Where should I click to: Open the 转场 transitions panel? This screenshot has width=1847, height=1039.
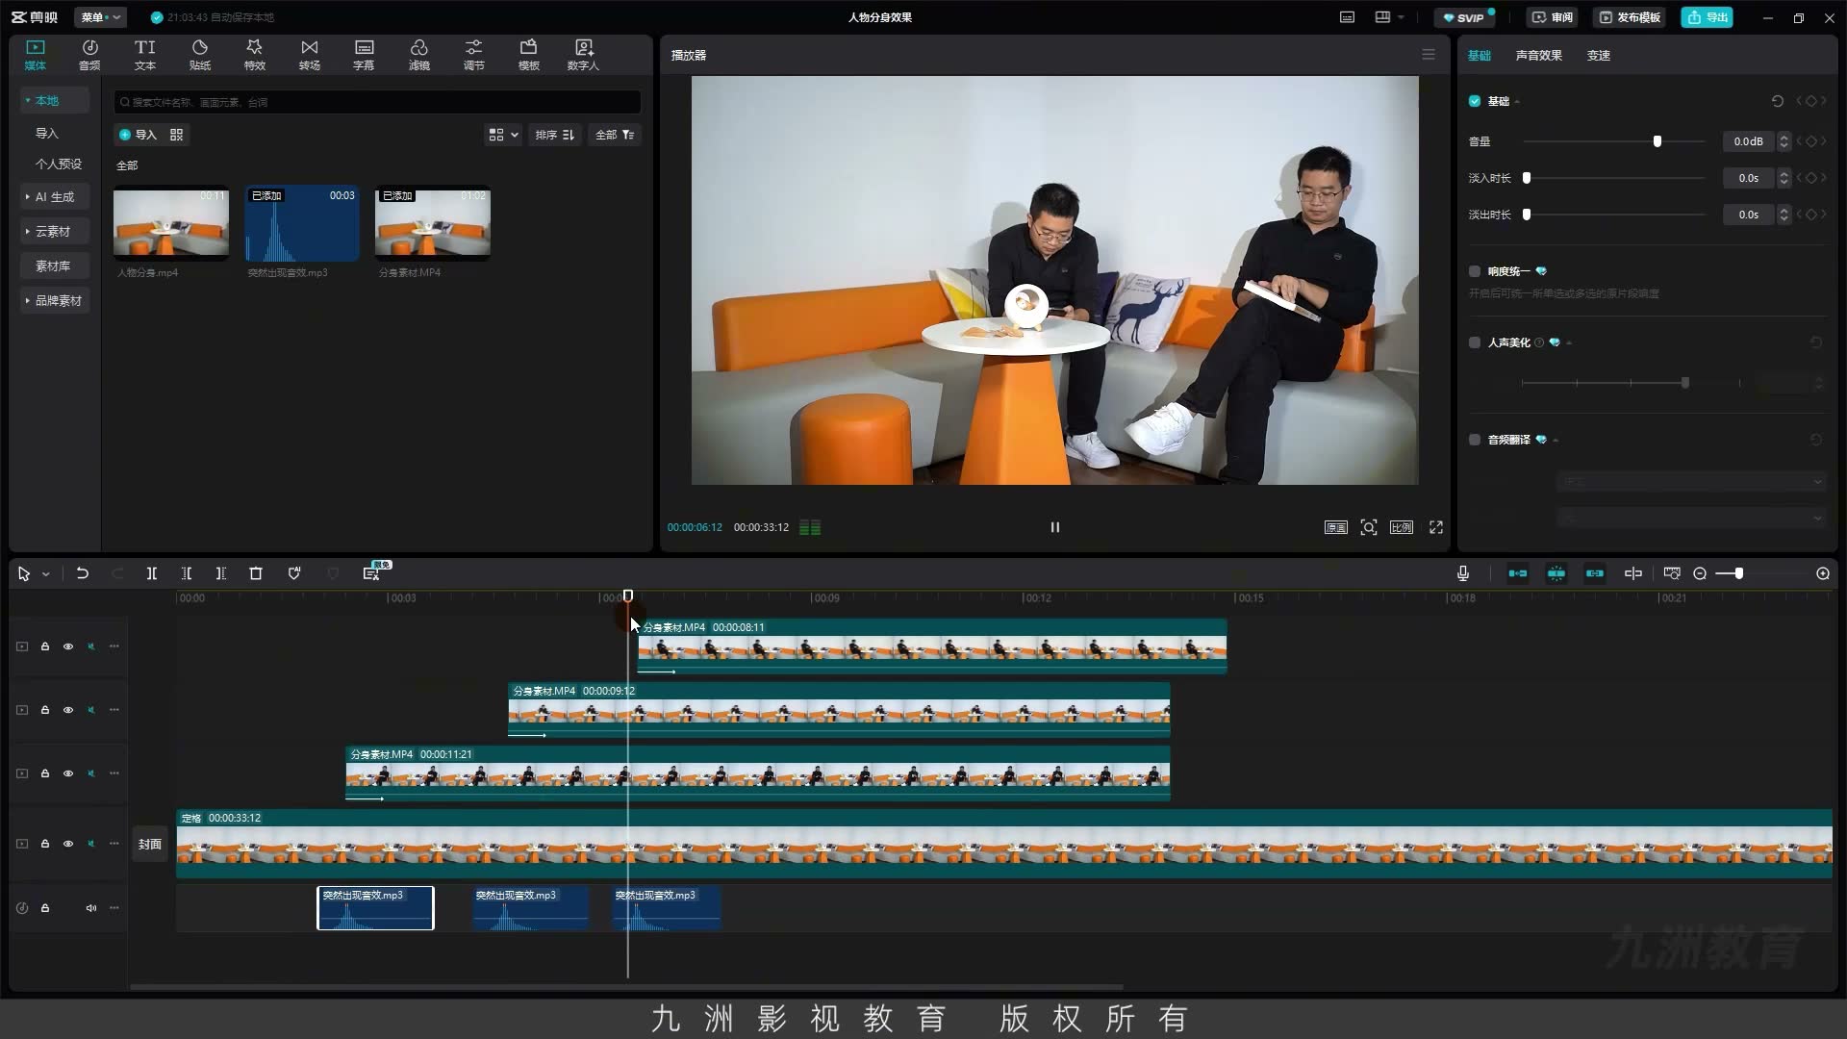[309, 55]
